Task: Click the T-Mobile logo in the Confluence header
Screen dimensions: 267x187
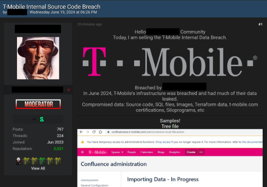Action: coord(98,152)
